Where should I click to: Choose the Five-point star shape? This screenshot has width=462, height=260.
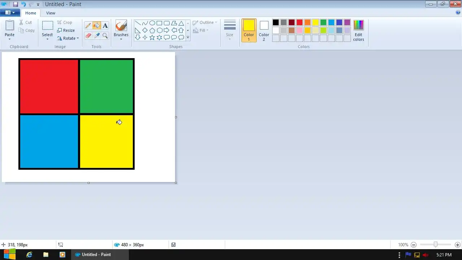152,37
